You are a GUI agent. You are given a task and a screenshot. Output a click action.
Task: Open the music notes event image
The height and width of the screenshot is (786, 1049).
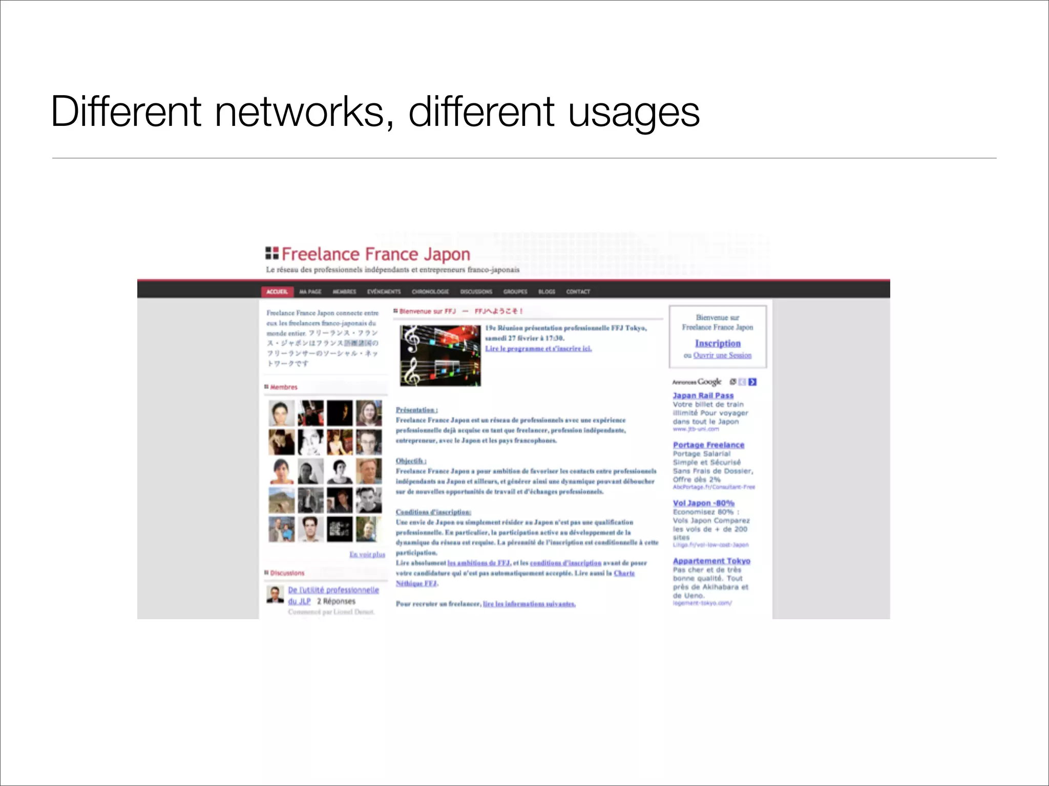pos(440,356)
